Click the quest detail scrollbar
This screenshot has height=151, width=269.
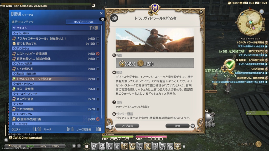pyautogui.click(x=201, y=57)
